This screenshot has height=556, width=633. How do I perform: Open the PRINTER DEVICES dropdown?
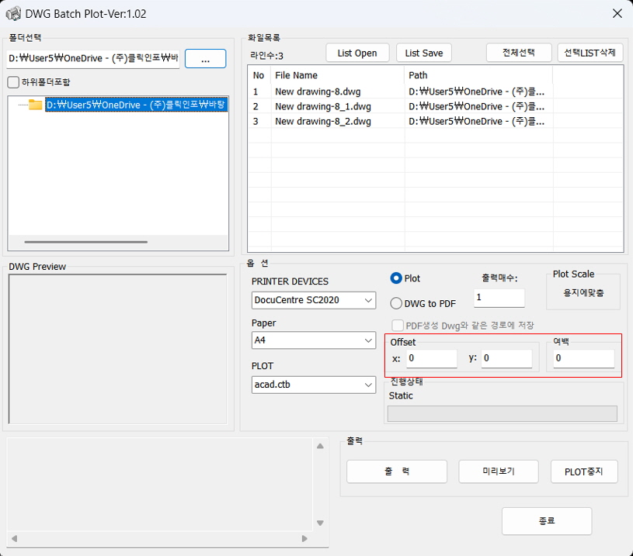(x=314, y=300)
